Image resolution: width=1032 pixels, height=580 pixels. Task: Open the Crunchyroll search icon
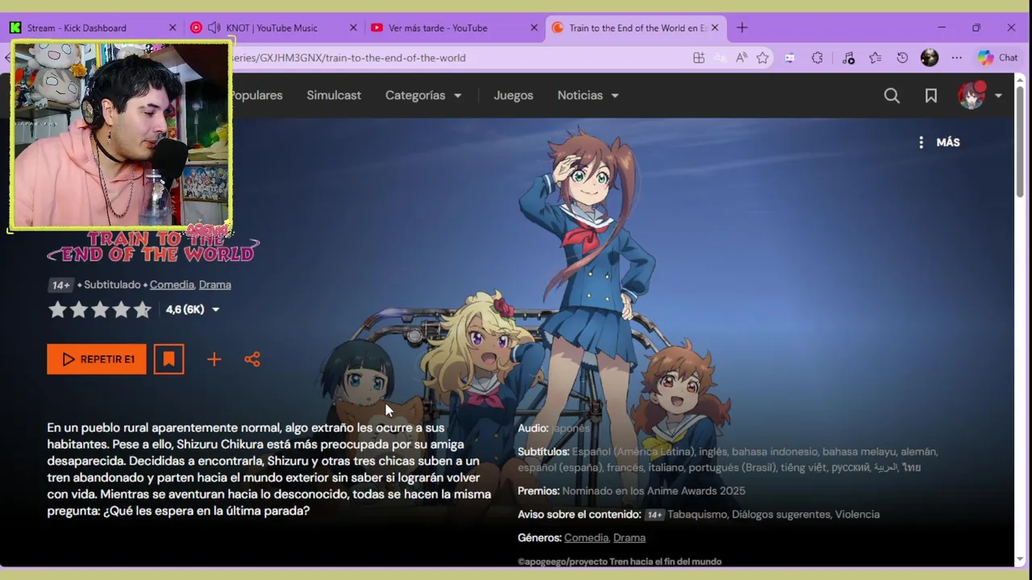pos(892,95)
